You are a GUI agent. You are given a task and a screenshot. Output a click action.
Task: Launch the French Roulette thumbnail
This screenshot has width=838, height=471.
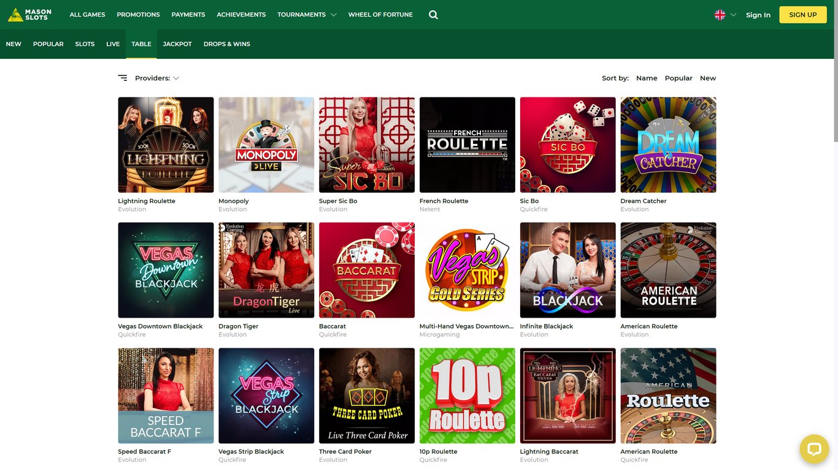pos(467,145)
